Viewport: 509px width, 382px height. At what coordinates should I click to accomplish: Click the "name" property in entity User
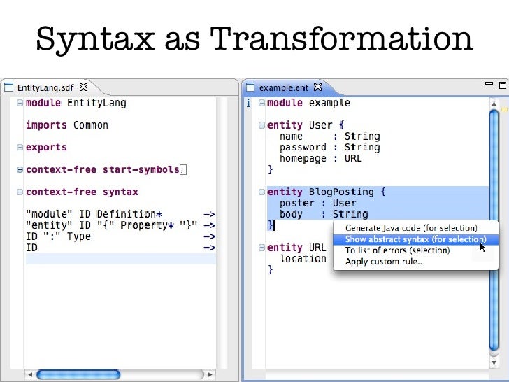tap(291, 136)
